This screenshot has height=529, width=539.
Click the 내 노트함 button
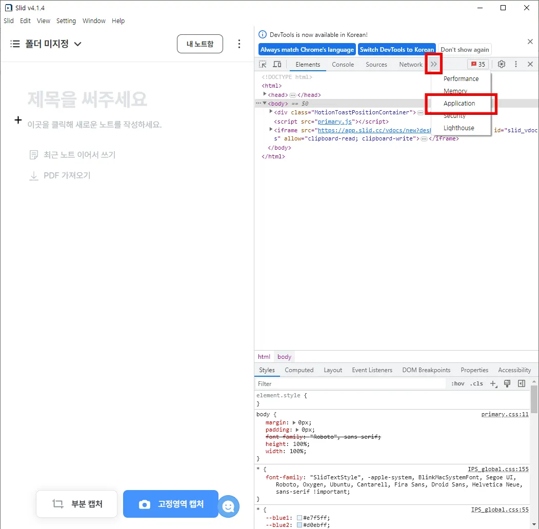click(199, 44)
